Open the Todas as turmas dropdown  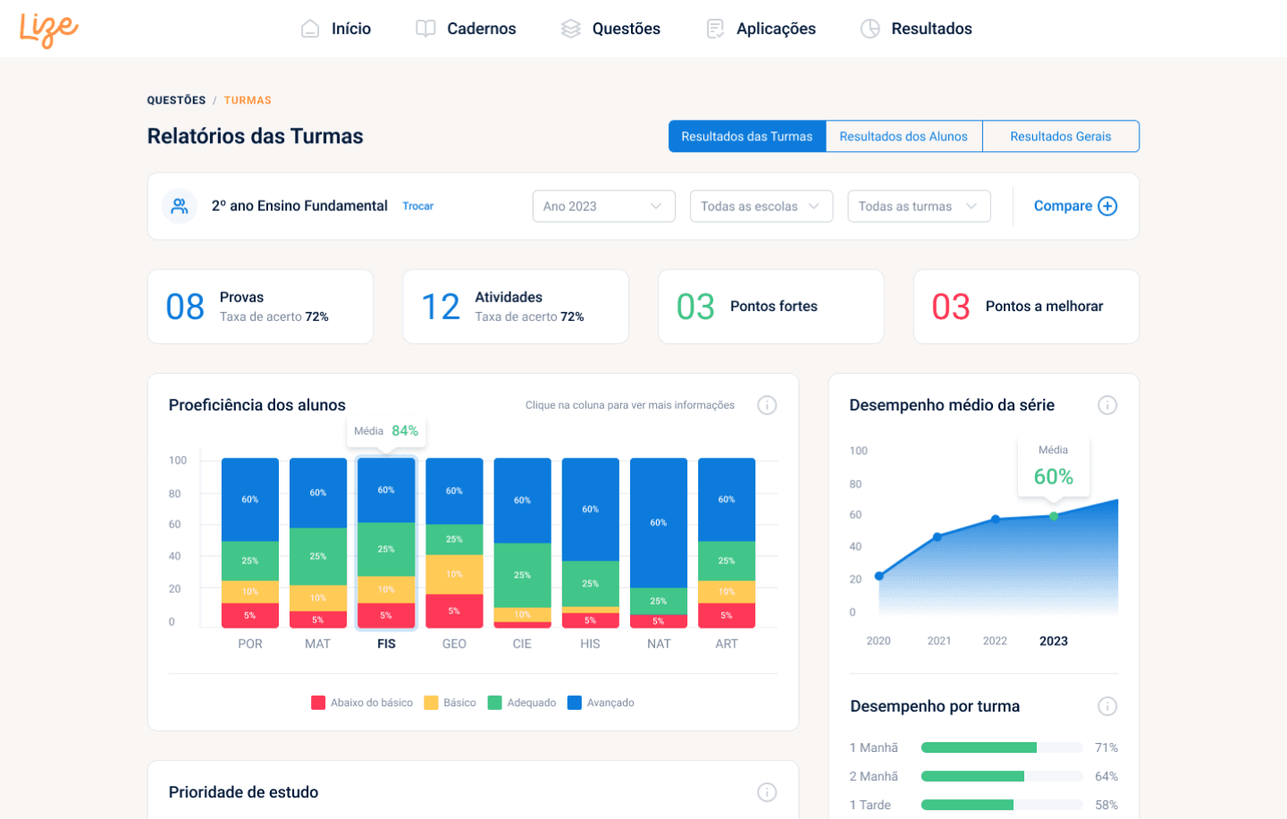coord(919,206)
